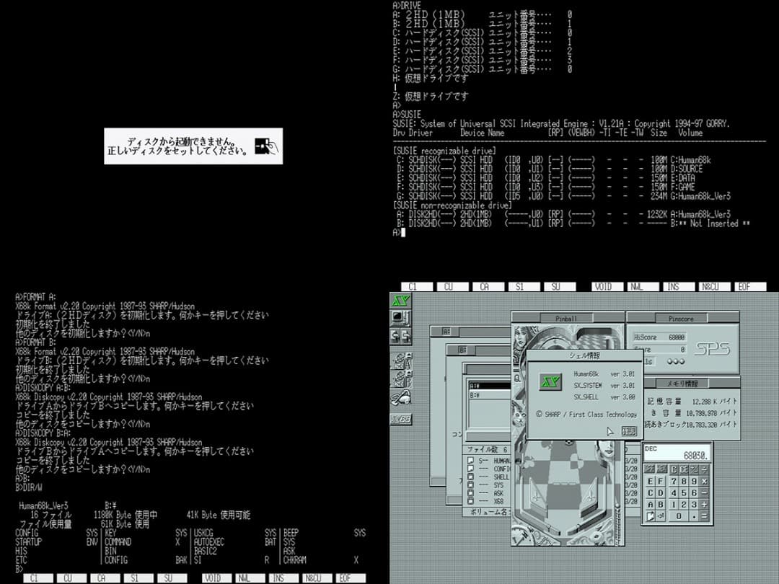Click the 了解 button in the shell info dialog
This screenshot has width=779, height=584.
click(629, 431)
